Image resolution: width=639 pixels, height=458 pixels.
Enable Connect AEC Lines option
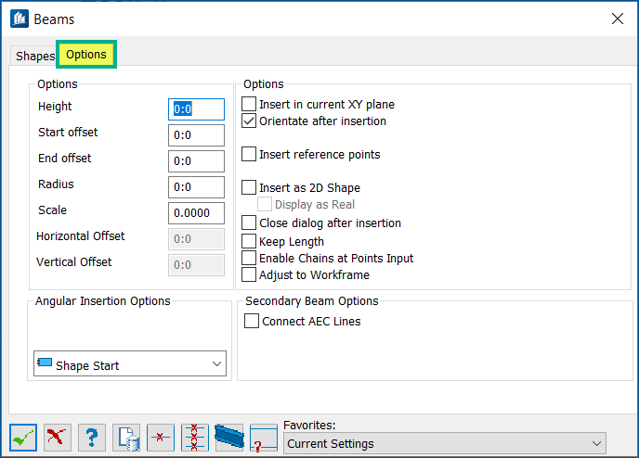click(252, 321)
